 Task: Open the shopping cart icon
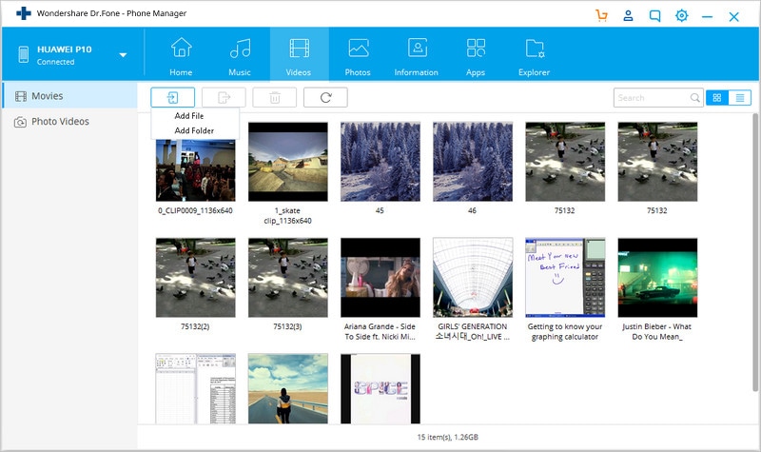(602, 15)
